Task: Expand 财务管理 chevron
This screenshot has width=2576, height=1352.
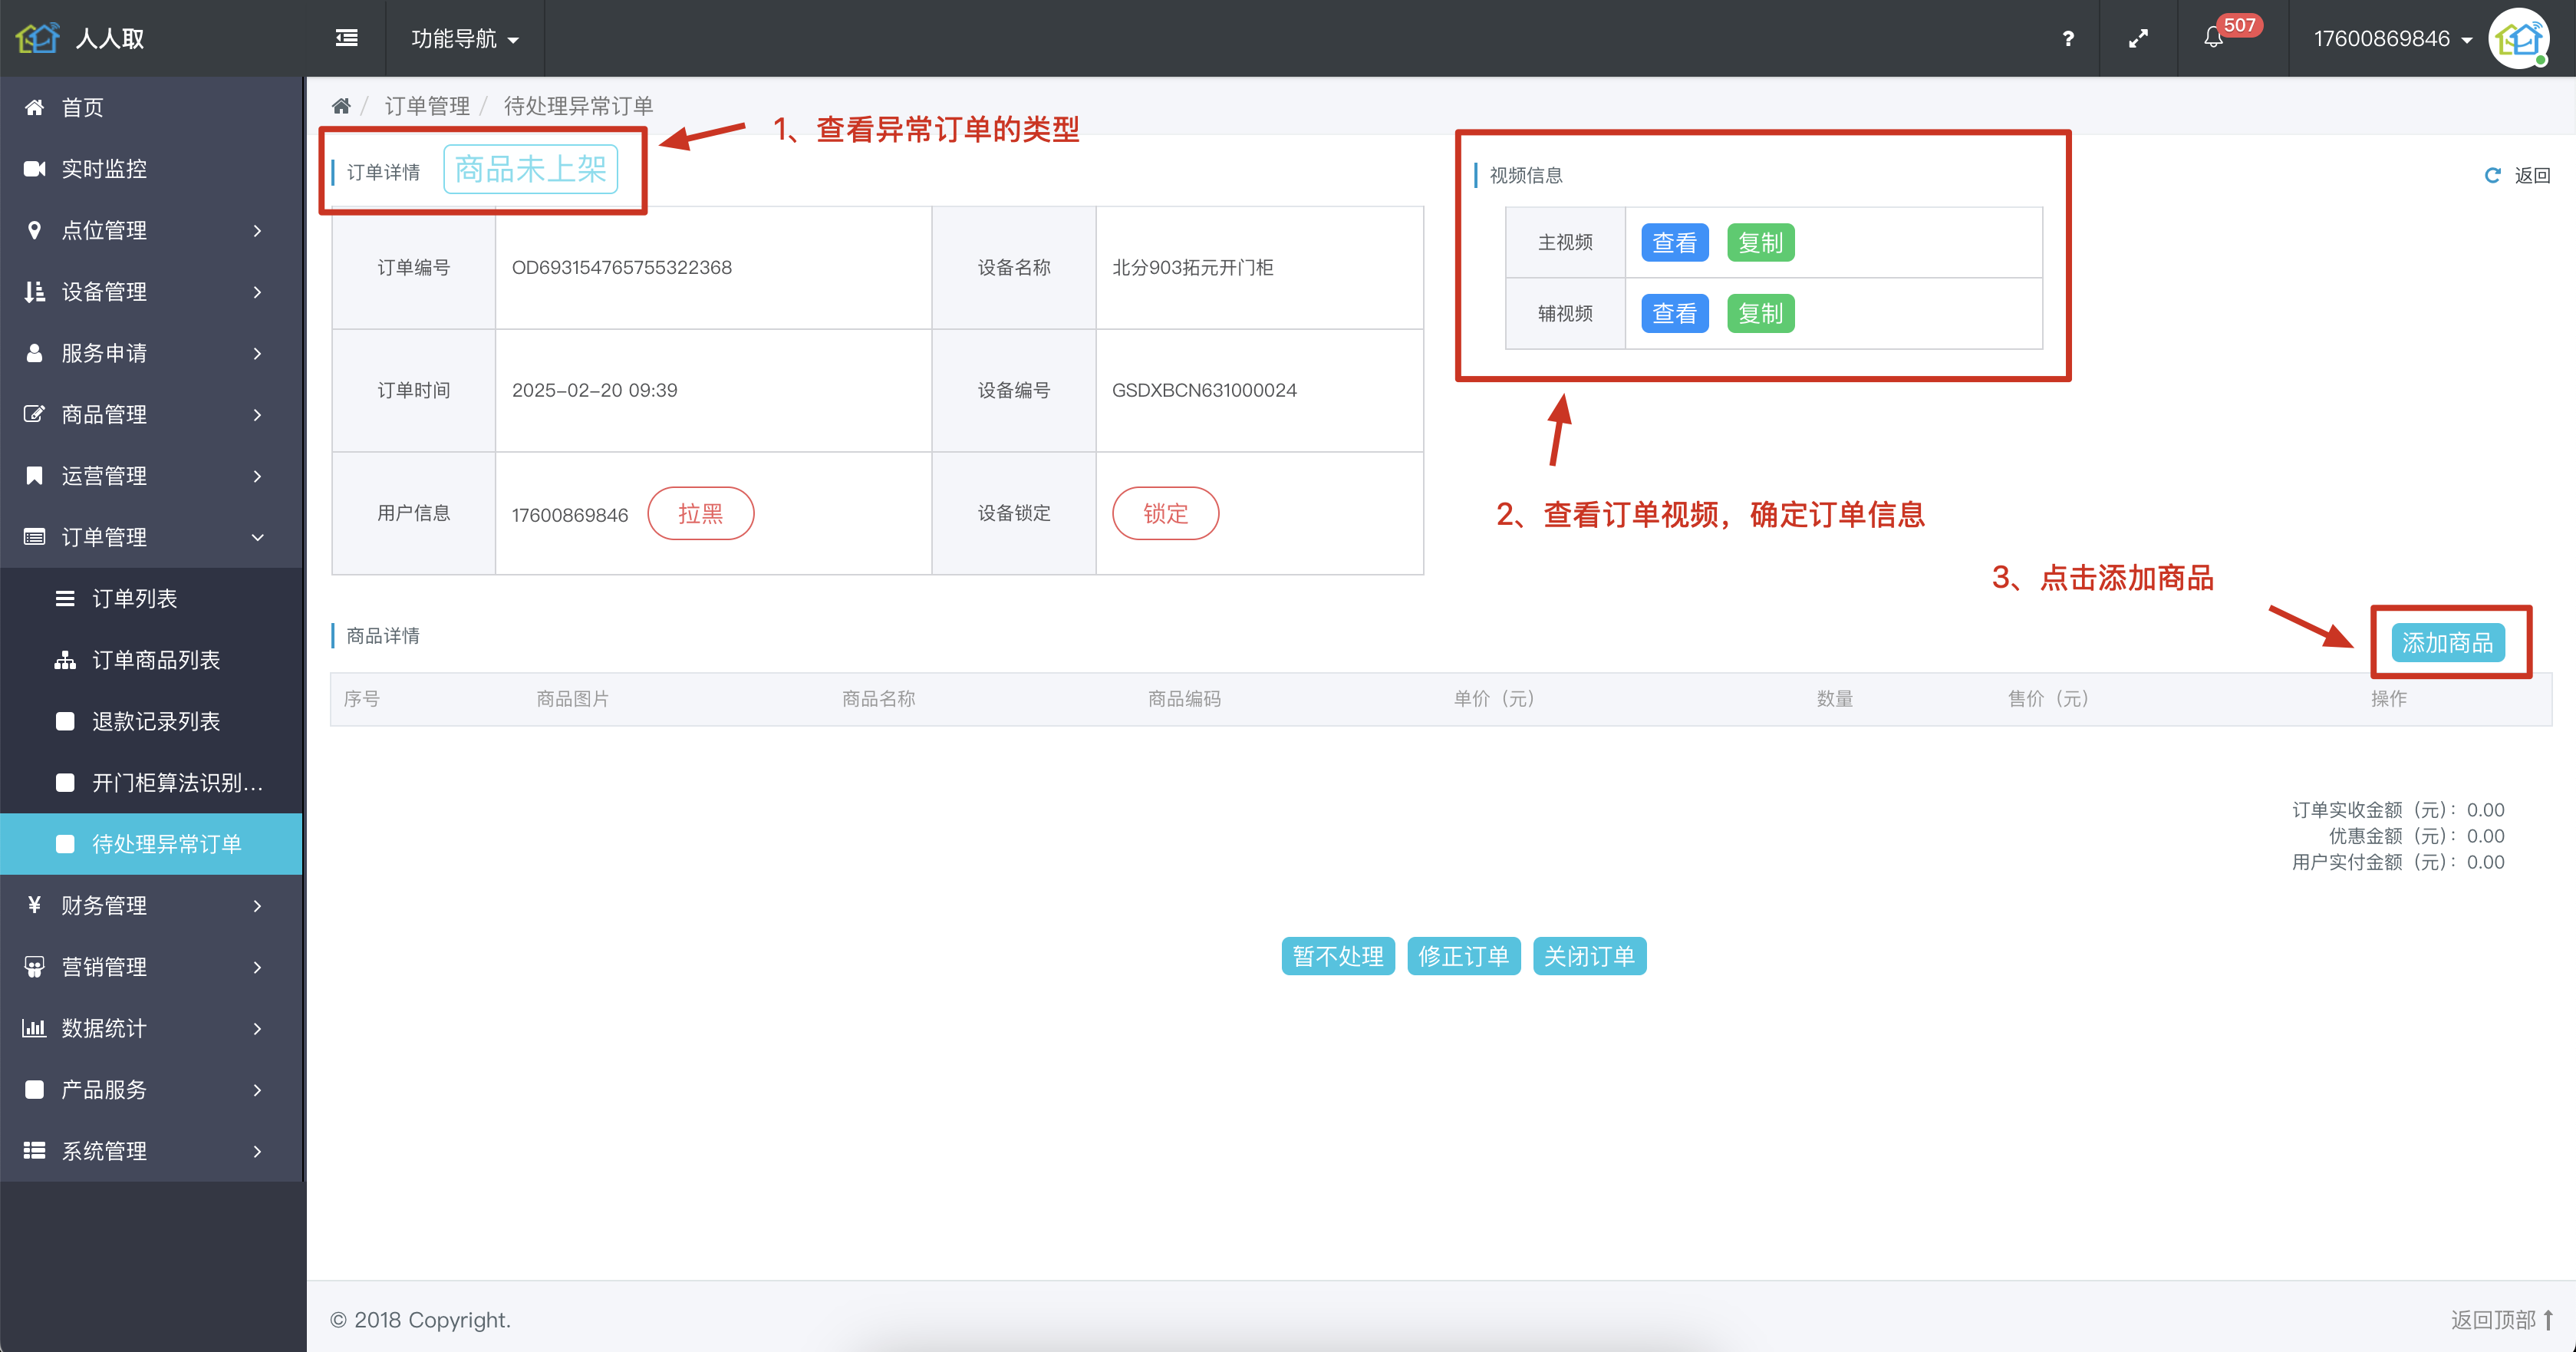Action: pyautogui.click(x=258, y=906)
